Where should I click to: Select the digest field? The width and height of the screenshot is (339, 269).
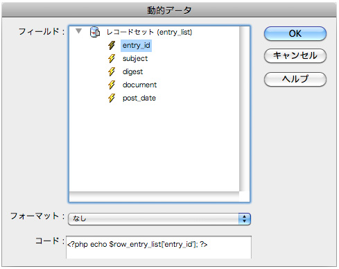coord(132,71)
